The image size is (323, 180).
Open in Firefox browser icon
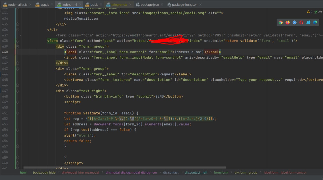coord(288,22)
